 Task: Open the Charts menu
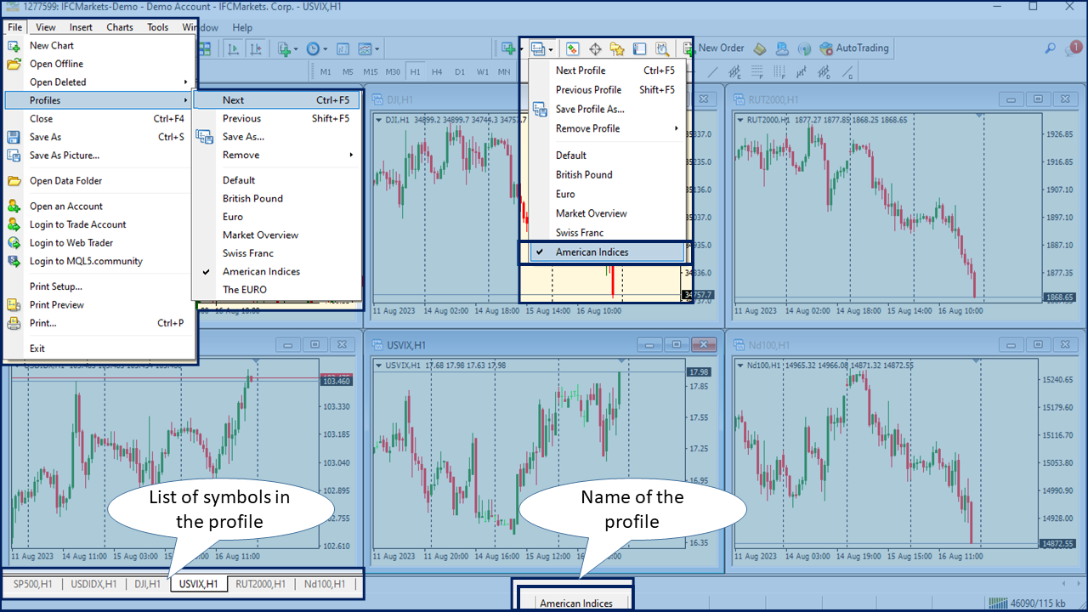(x=119, y=27)
